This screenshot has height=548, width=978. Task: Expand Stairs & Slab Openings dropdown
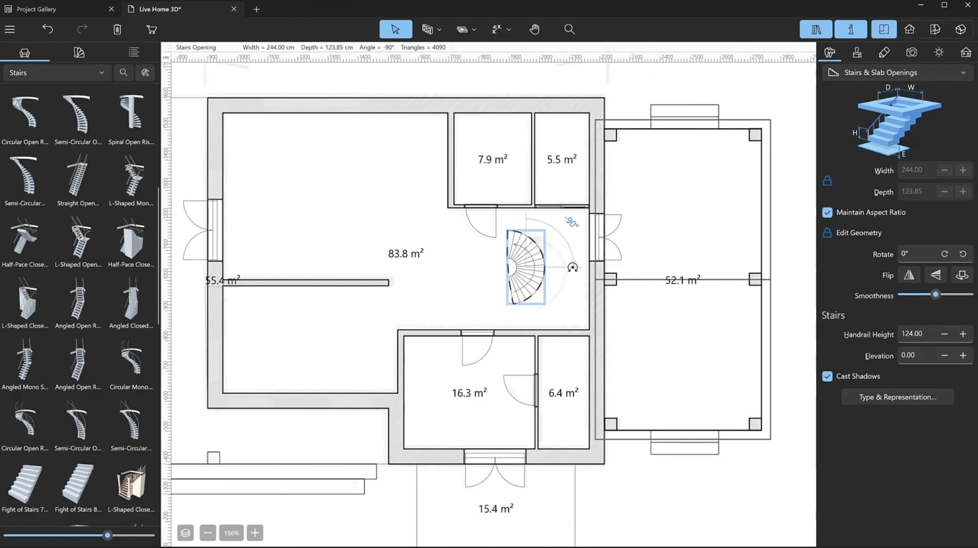point(897,73)
